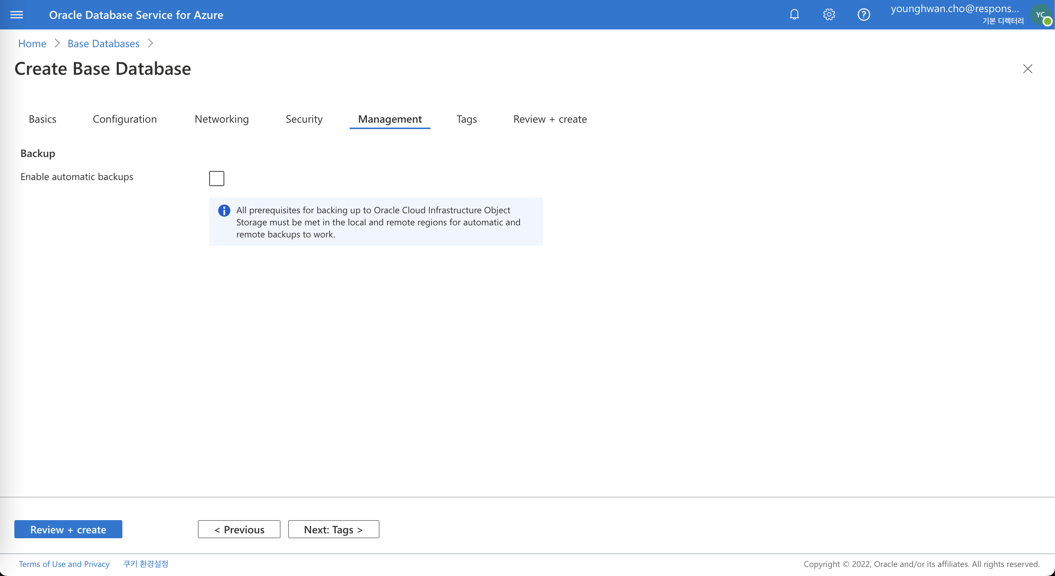Screen dimensions: 1055x576
Task: Open the YC user avatar menu
Action: point(1041,15)
